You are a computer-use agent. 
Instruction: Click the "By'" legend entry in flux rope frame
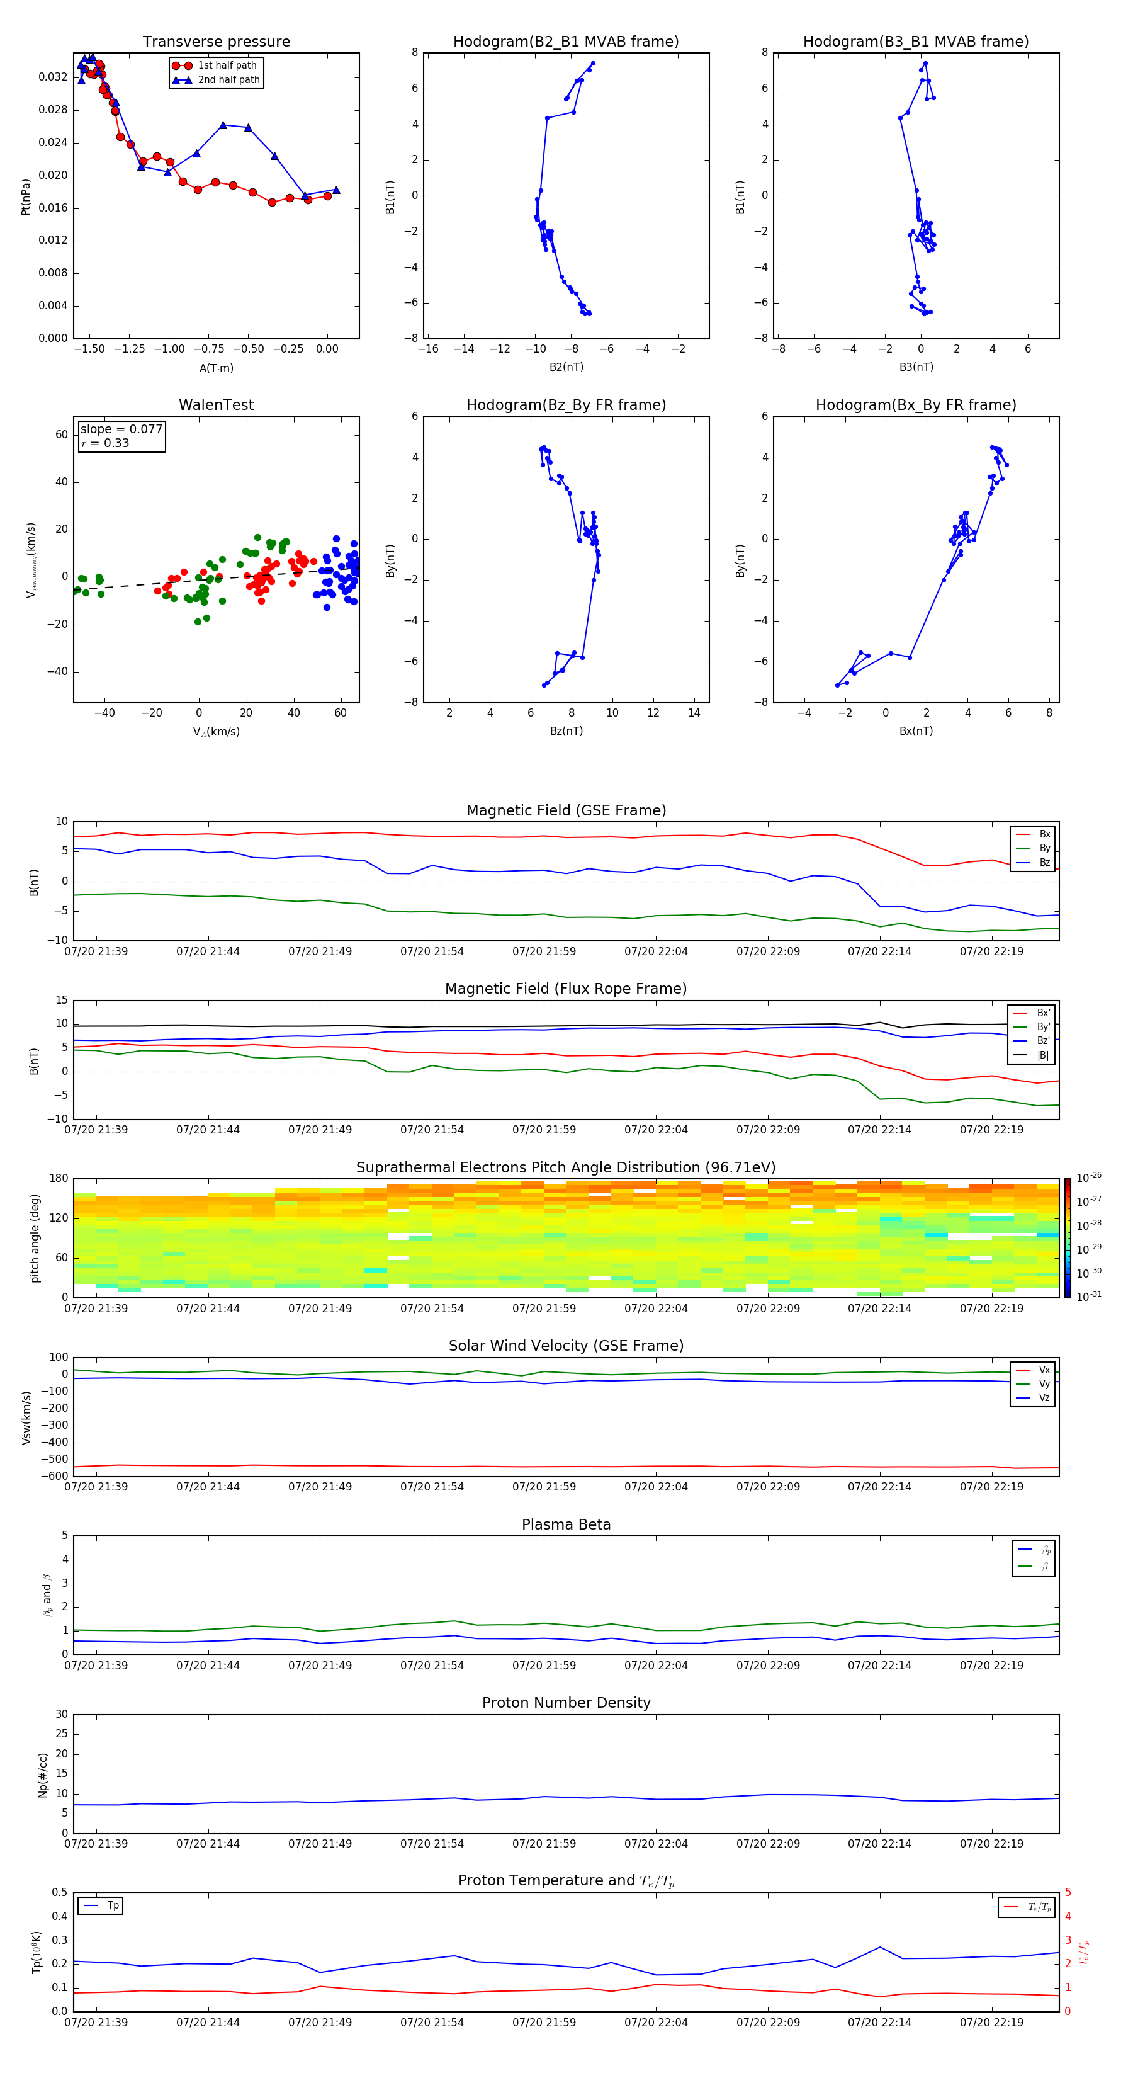(1032, 1027)
